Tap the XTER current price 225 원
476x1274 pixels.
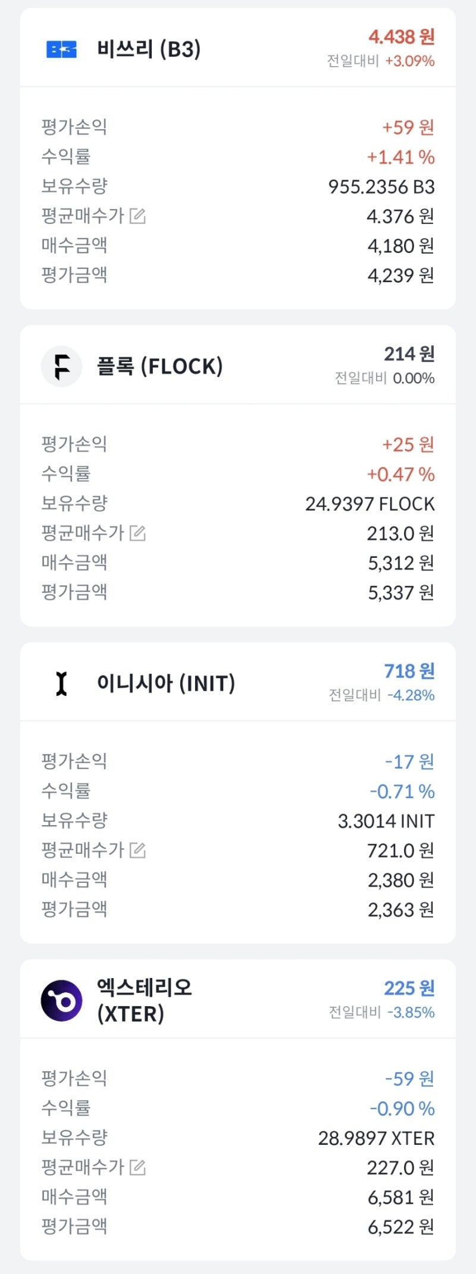coord(409,988)
